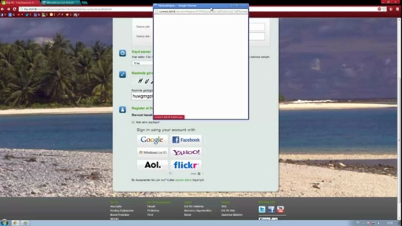Image resolution: width=402 pixels, height=226 pixels.
Task: Click the green link in no-account sentence
Action: [x=183, y=180]
